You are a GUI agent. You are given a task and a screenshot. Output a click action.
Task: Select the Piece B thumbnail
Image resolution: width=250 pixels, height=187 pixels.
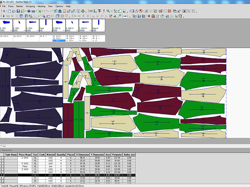click(x=98, y=25)
